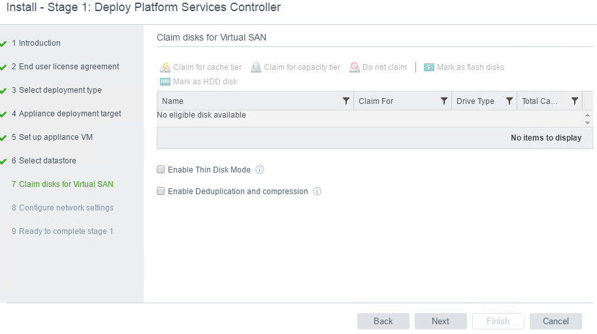
Task: Click the Mark as flash disks label
Action: click(470, 67)
